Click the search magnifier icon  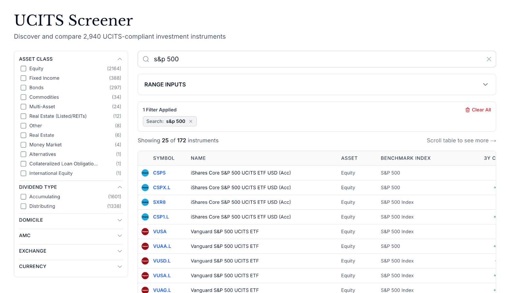(146, 59)
